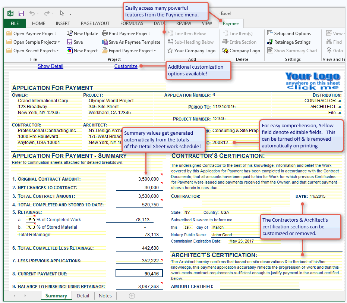Create a New Project from ribbon
The height and width of the screenshot is (303, 347).
point(70,51)
